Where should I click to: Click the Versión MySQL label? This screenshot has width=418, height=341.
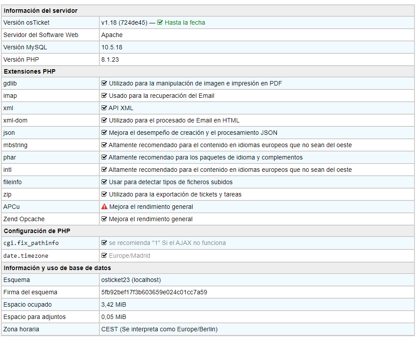25,47
